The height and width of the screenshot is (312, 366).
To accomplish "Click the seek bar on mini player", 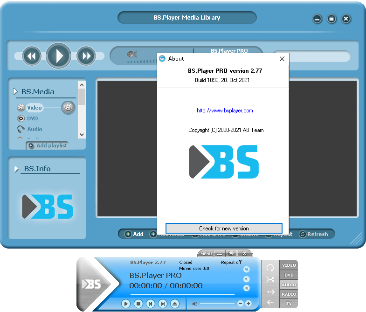I will pyautogui.click(x=182, y=294).
